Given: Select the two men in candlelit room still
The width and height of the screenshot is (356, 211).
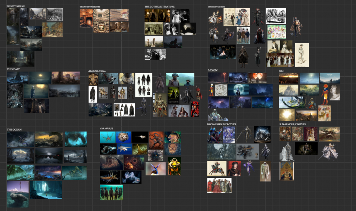Looking at the screenshot, I should [x=157, y=15].
